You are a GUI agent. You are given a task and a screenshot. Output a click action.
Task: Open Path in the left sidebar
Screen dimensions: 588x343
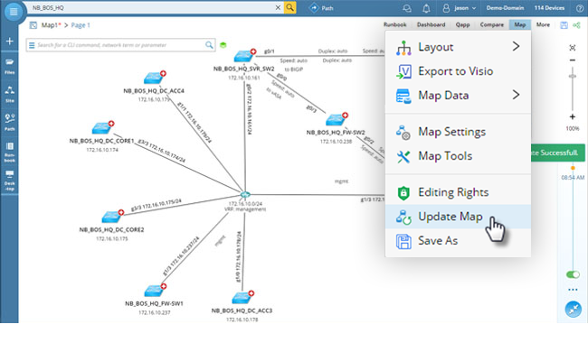coord(10,123)
